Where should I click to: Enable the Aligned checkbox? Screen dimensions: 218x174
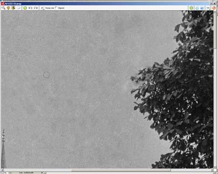click(x=56, y=8)
